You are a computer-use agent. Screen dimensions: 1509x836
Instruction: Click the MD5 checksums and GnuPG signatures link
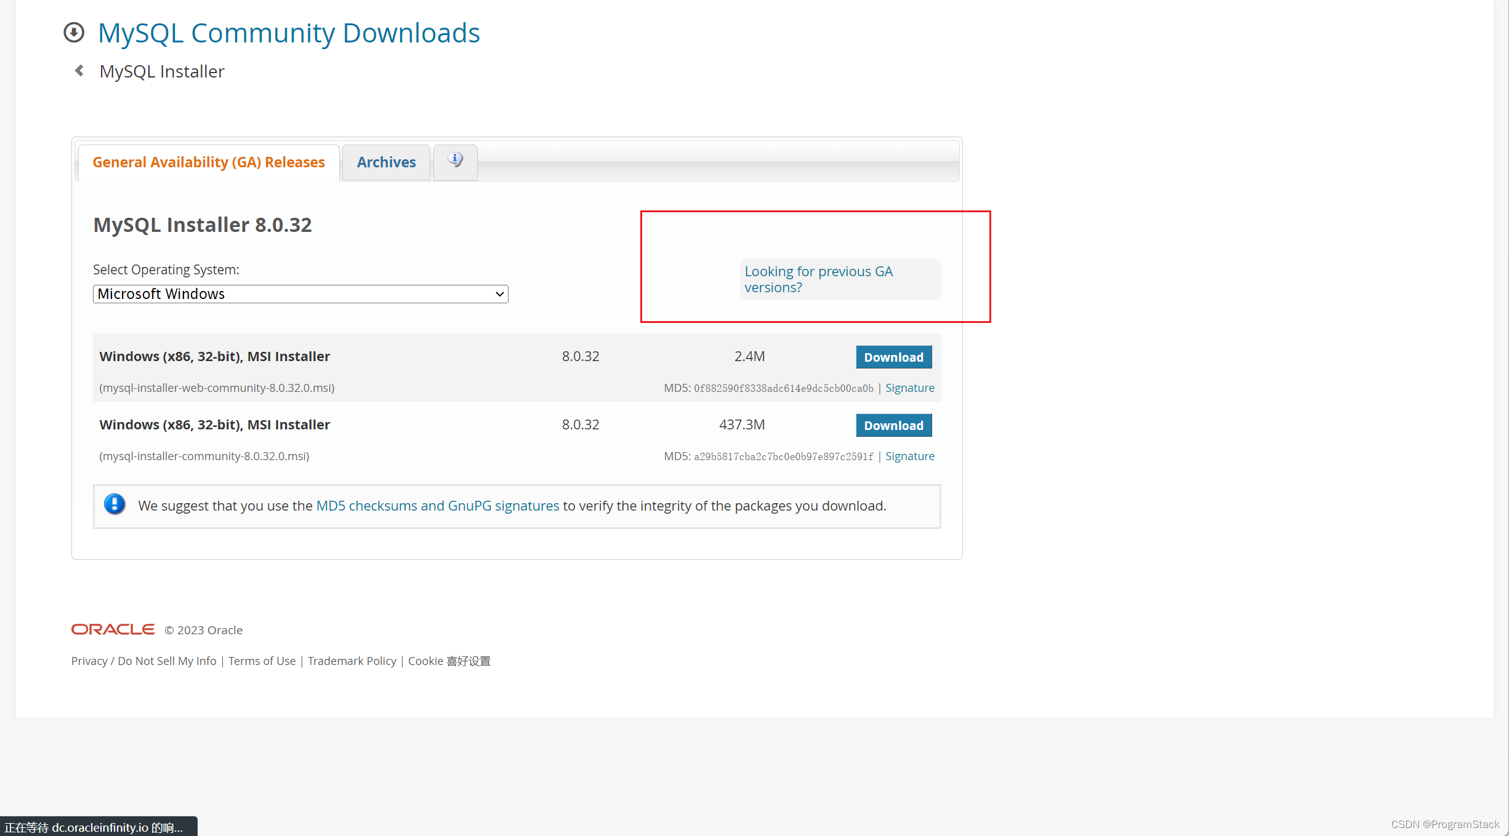tap(438, 506)
